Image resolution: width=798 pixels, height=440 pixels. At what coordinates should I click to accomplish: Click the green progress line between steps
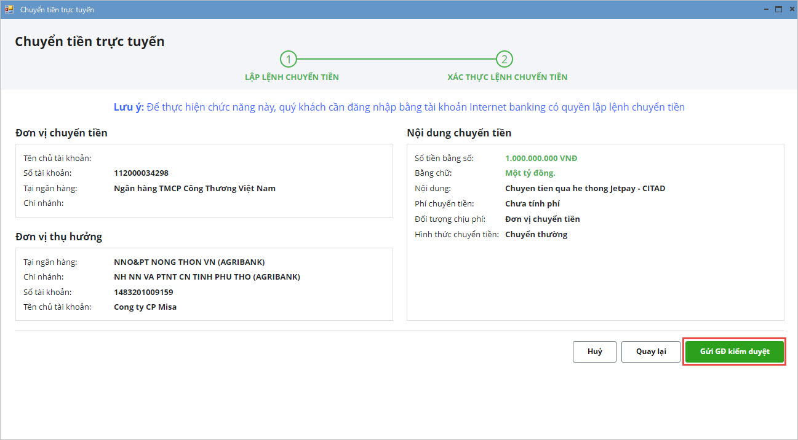pyautogui.click(x=396, y=59)
